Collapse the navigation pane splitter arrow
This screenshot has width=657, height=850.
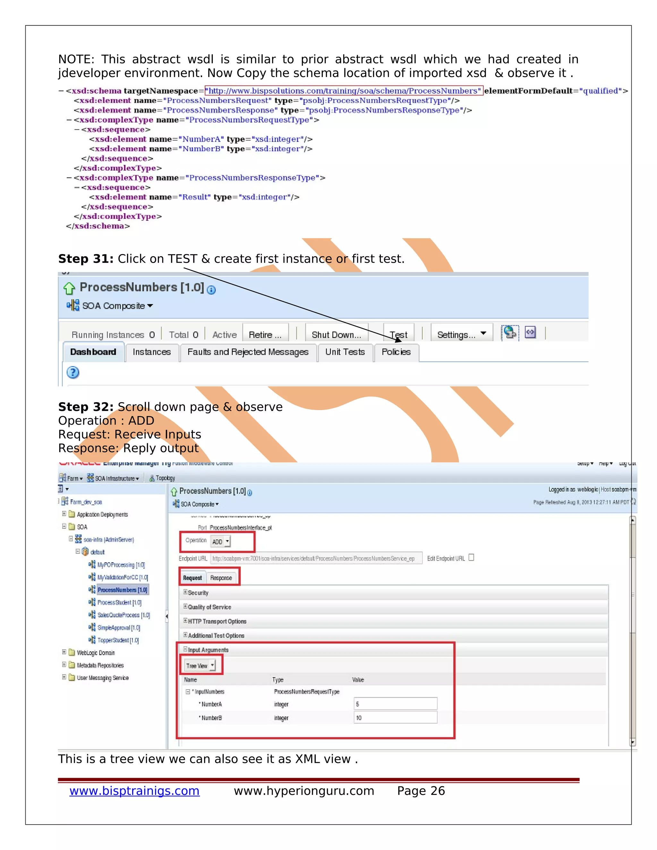click(166, 616)
